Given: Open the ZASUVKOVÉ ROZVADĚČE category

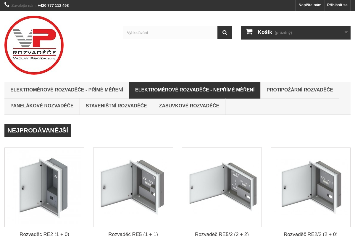Looking at the screenshot, I should 189,106.
